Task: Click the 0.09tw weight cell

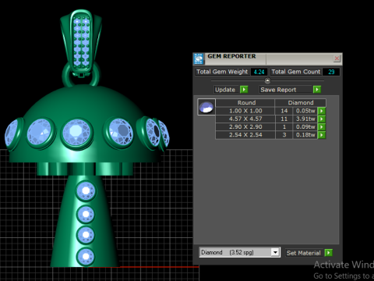Action: coord(305,127)
